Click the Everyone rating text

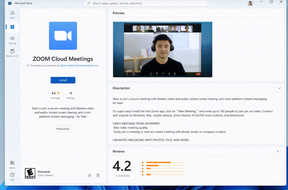(x=44, y=172)
